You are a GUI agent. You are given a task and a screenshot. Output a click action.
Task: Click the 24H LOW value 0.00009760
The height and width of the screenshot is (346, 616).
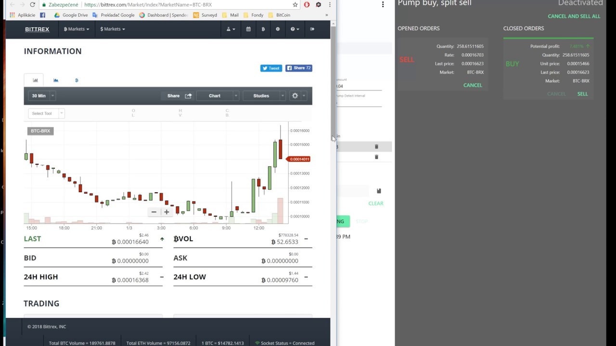pyautogui.click(x=280, y=280)
